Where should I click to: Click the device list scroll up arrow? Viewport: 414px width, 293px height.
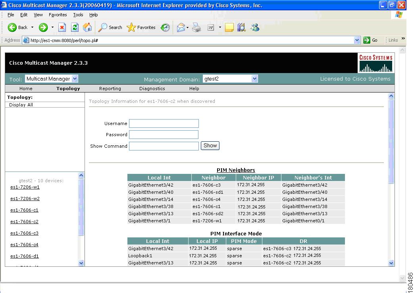coord(81,175)
